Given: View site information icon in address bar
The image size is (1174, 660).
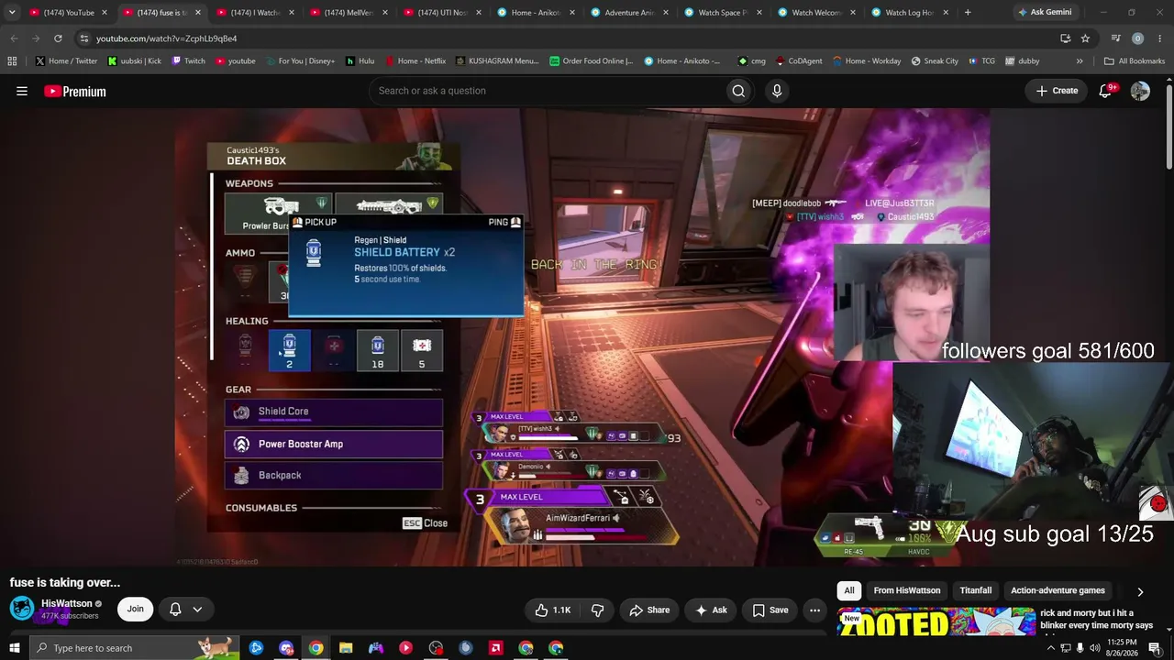Looking at the screenshot, I should 83,38.
